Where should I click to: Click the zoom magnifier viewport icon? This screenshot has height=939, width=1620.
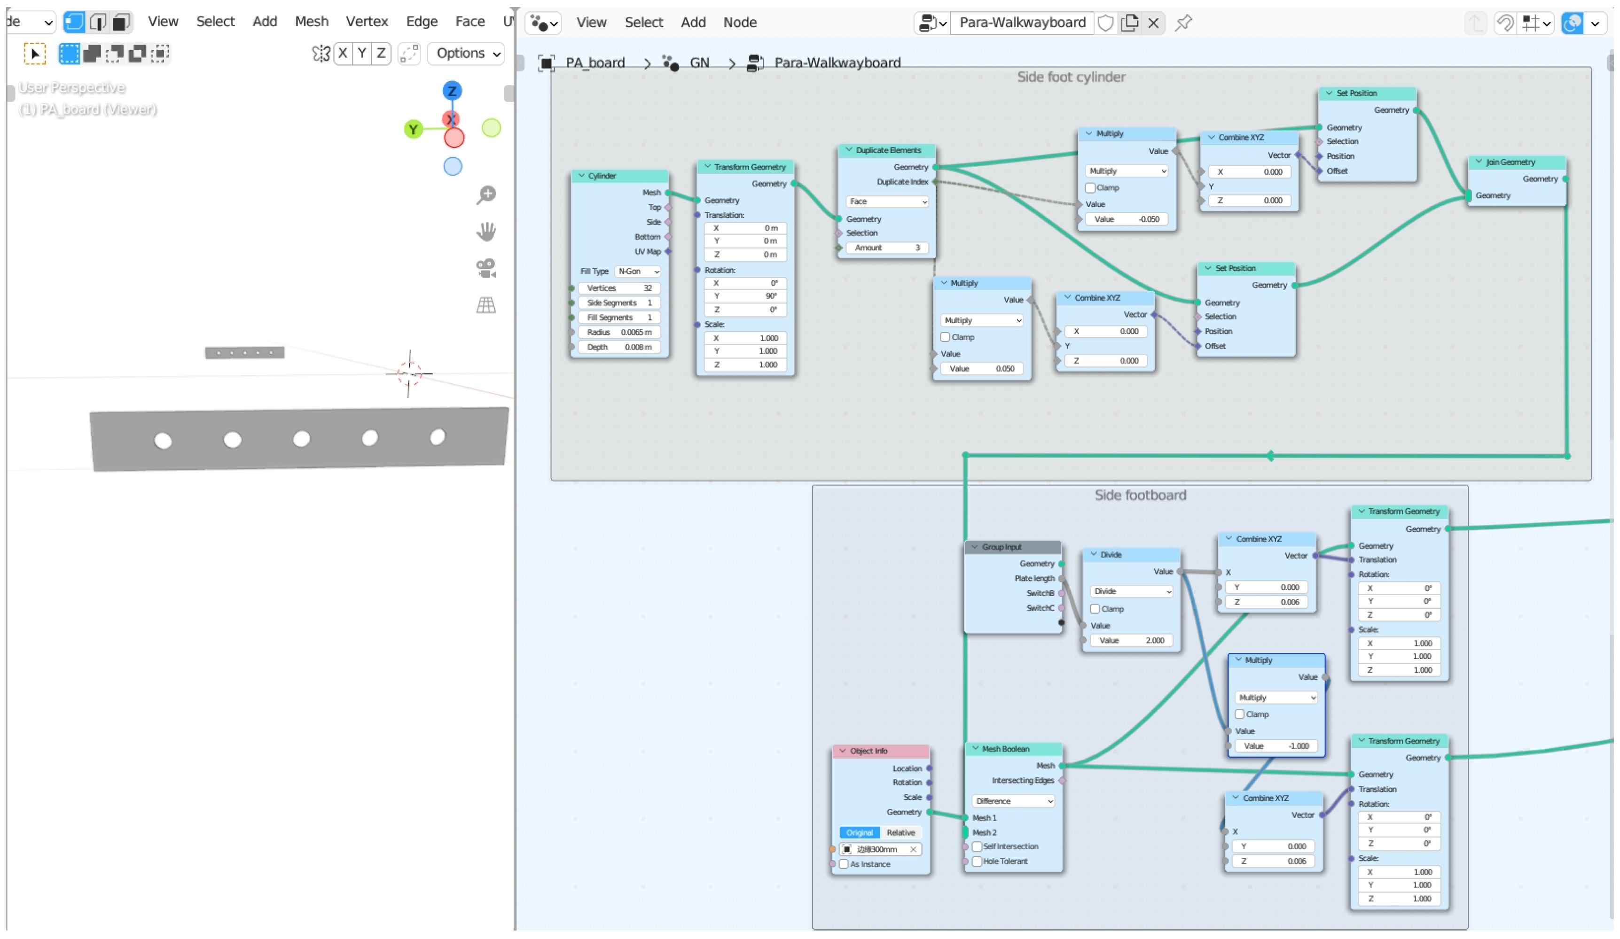click(486, 195)
